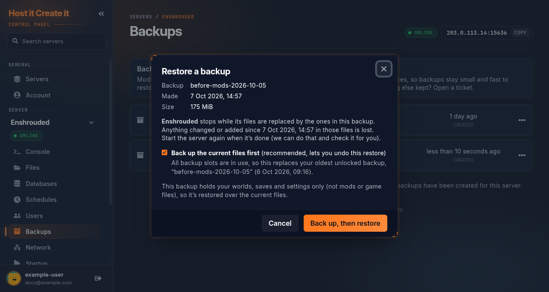Image resolution: width=549 pixels, height=292 pixels.
Task: Click the Console prompt icon
Action: pos(17,151)
